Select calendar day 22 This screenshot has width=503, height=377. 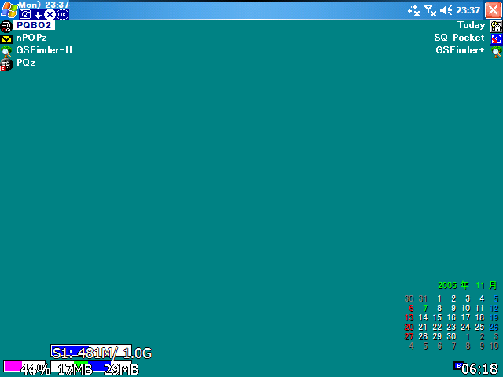[x=437, y=328]
